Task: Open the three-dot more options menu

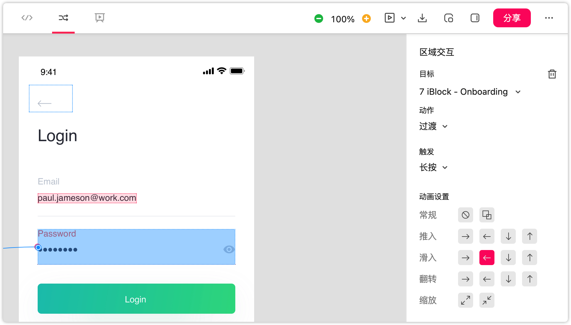Action: 549,18
